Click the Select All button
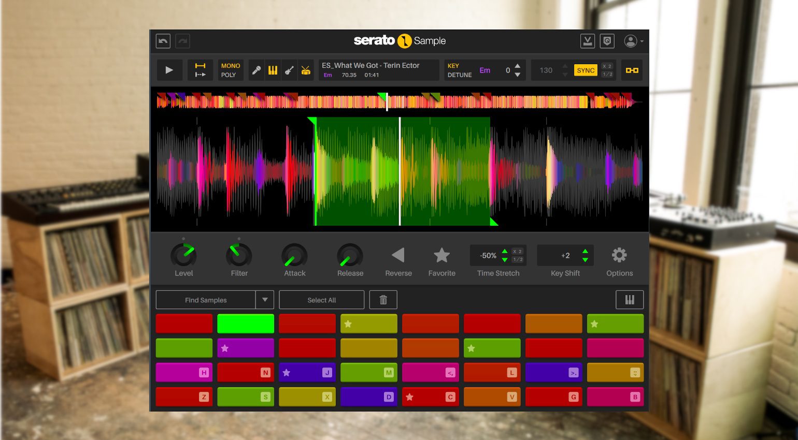The height and width of the screenshot is (440, 798). pos(321,300)
